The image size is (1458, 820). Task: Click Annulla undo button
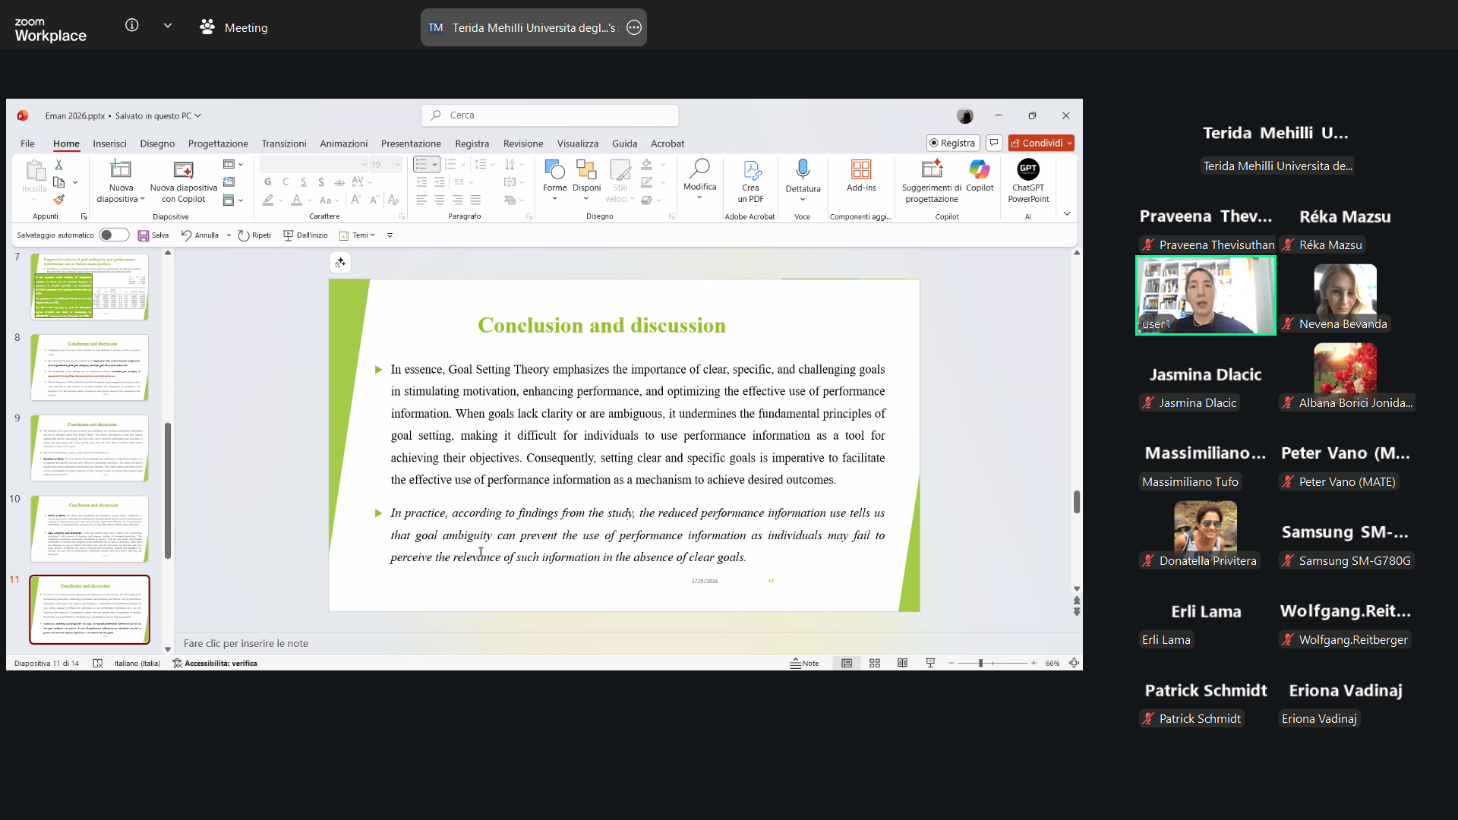tap(199, 235)
